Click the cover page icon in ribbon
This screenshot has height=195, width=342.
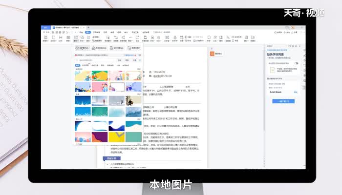pyautogui.click(x=45, y=39)
